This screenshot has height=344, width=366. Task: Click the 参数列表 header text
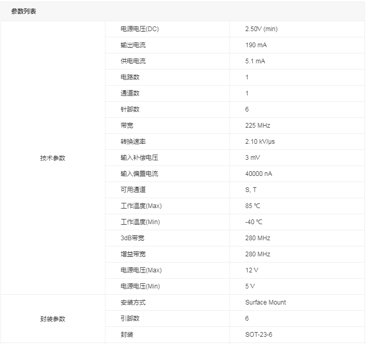pyautogui.click(x=23, y=11)
